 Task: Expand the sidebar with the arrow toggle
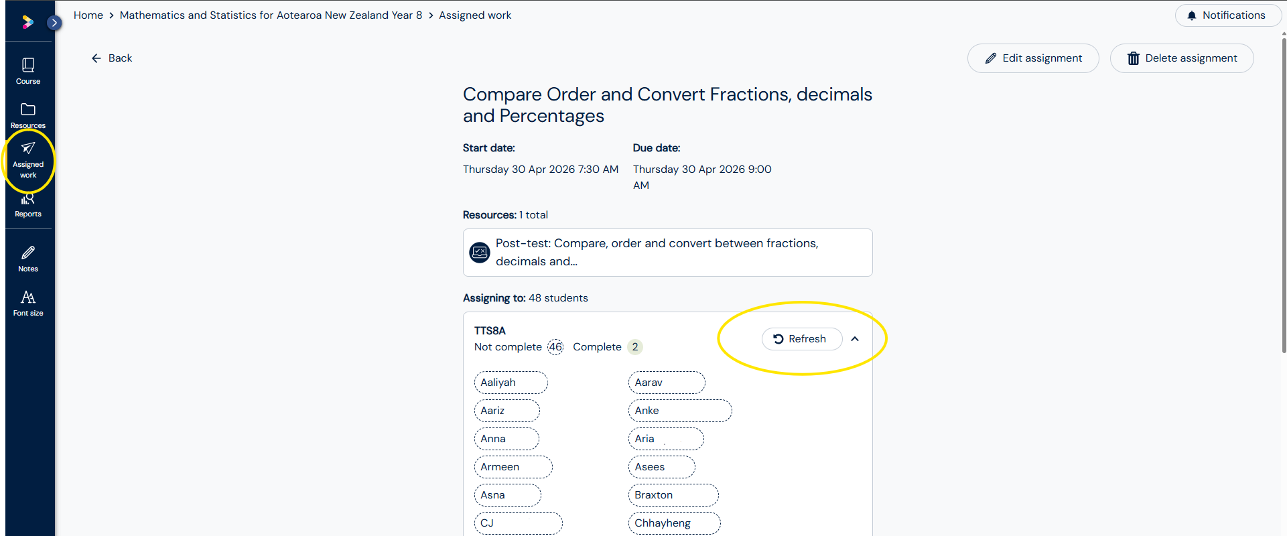click(54, 23)
